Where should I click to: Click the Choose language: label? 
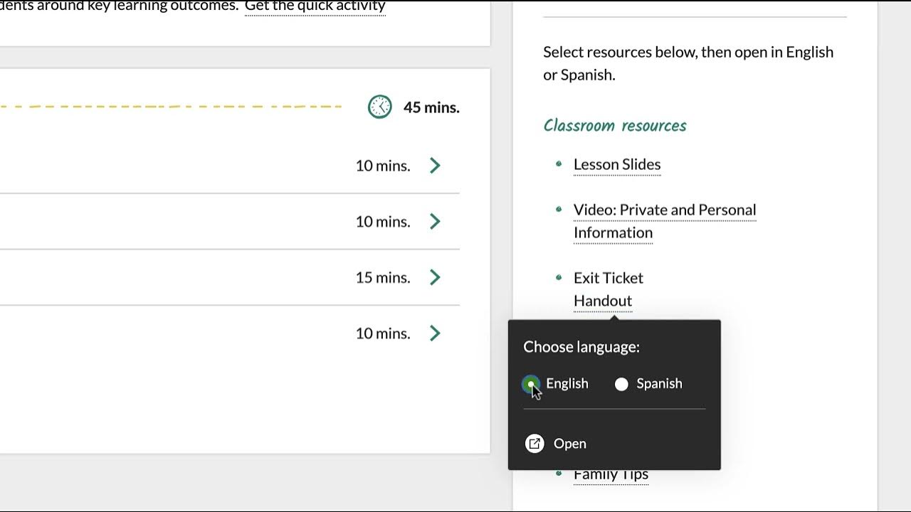tap(581, 347)
